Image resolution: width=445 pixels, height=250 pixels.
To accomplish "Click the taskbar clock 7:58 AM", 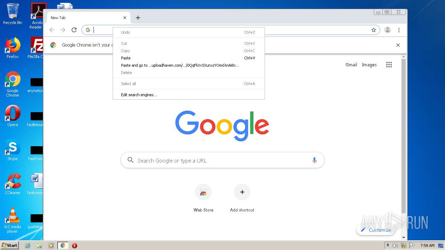I will [427, 245].
